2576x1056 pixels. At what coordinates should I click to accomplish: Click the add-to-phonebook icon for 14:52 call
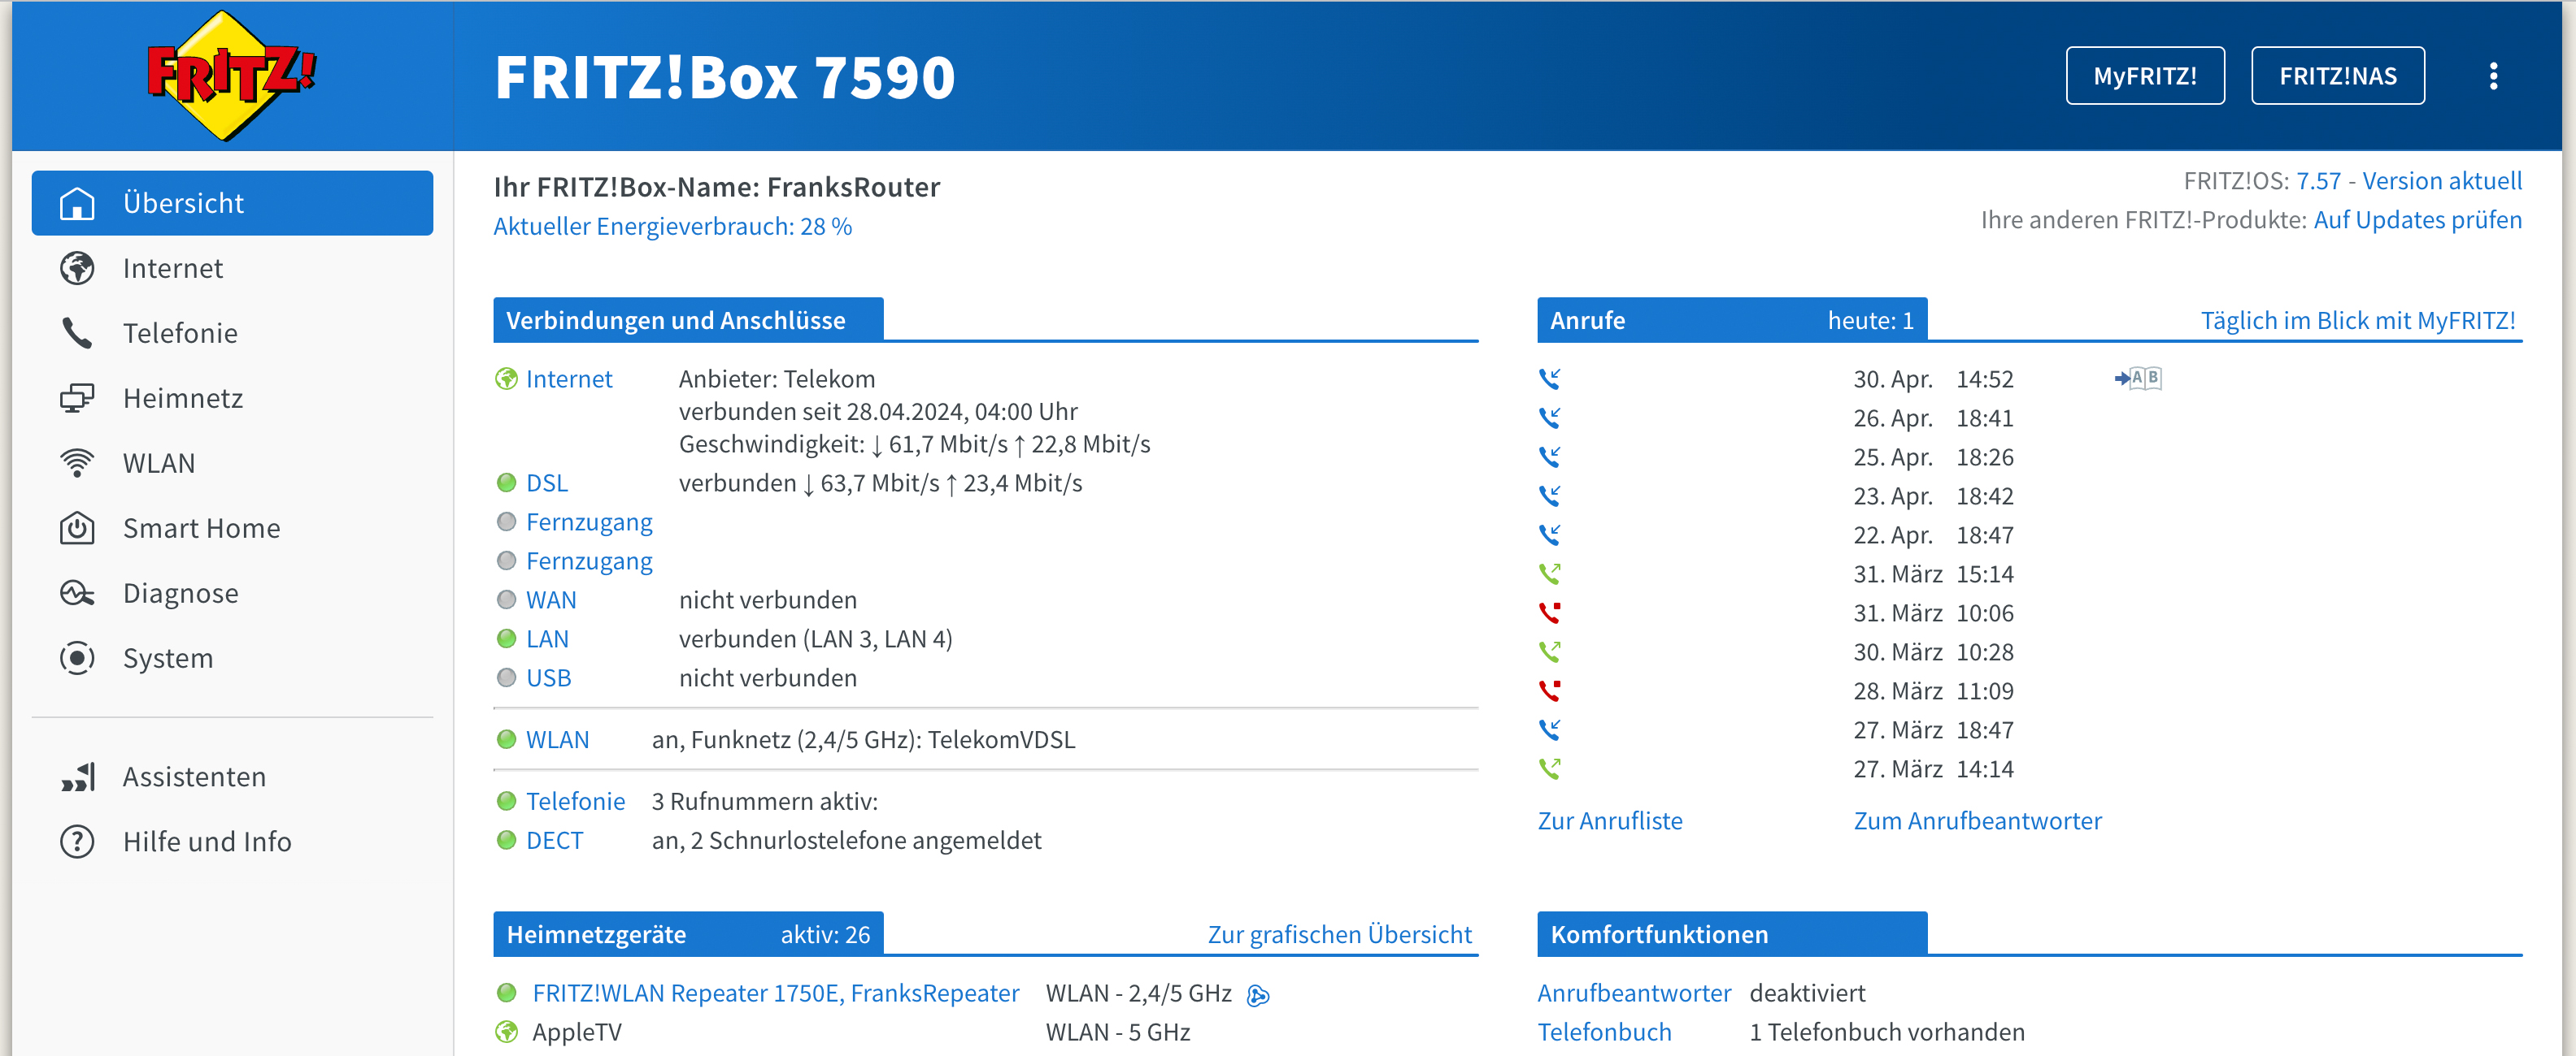point(2138,378)
